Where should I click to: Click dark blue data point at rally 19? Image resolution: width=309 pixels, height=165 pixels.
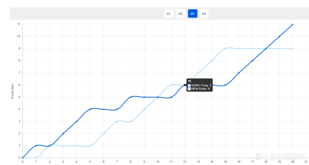click(279, 37)
